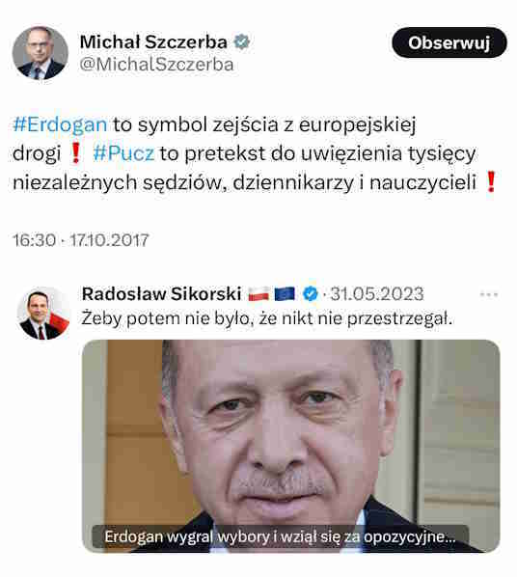Open the 31.05.2023 quoted tweet date
Image resolution: width=517 pixels, height=577 pixels.
[x=377, y=294]
